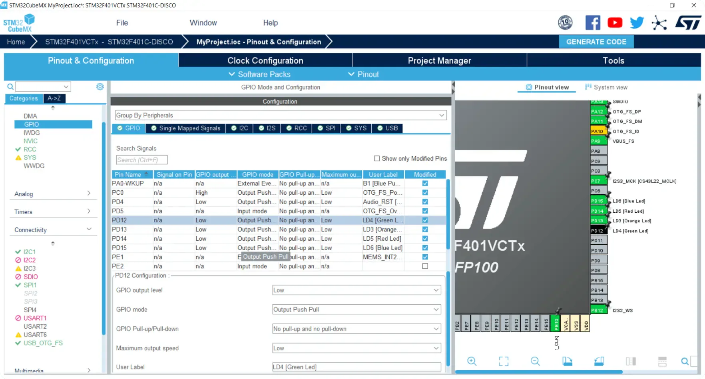Fit the chip pinout to window
705x379 pixels.
tap(504, 361)
